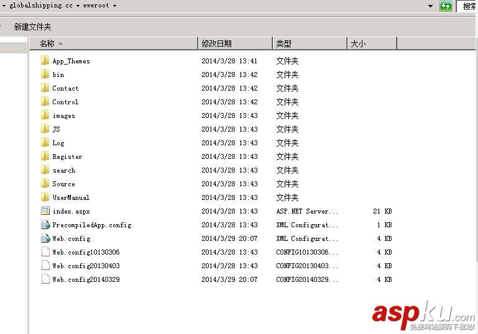478x334 pixels.
Task: Click the 新建文件夹 new folder button
Action: pyautogui.click(x=32, y=27)
